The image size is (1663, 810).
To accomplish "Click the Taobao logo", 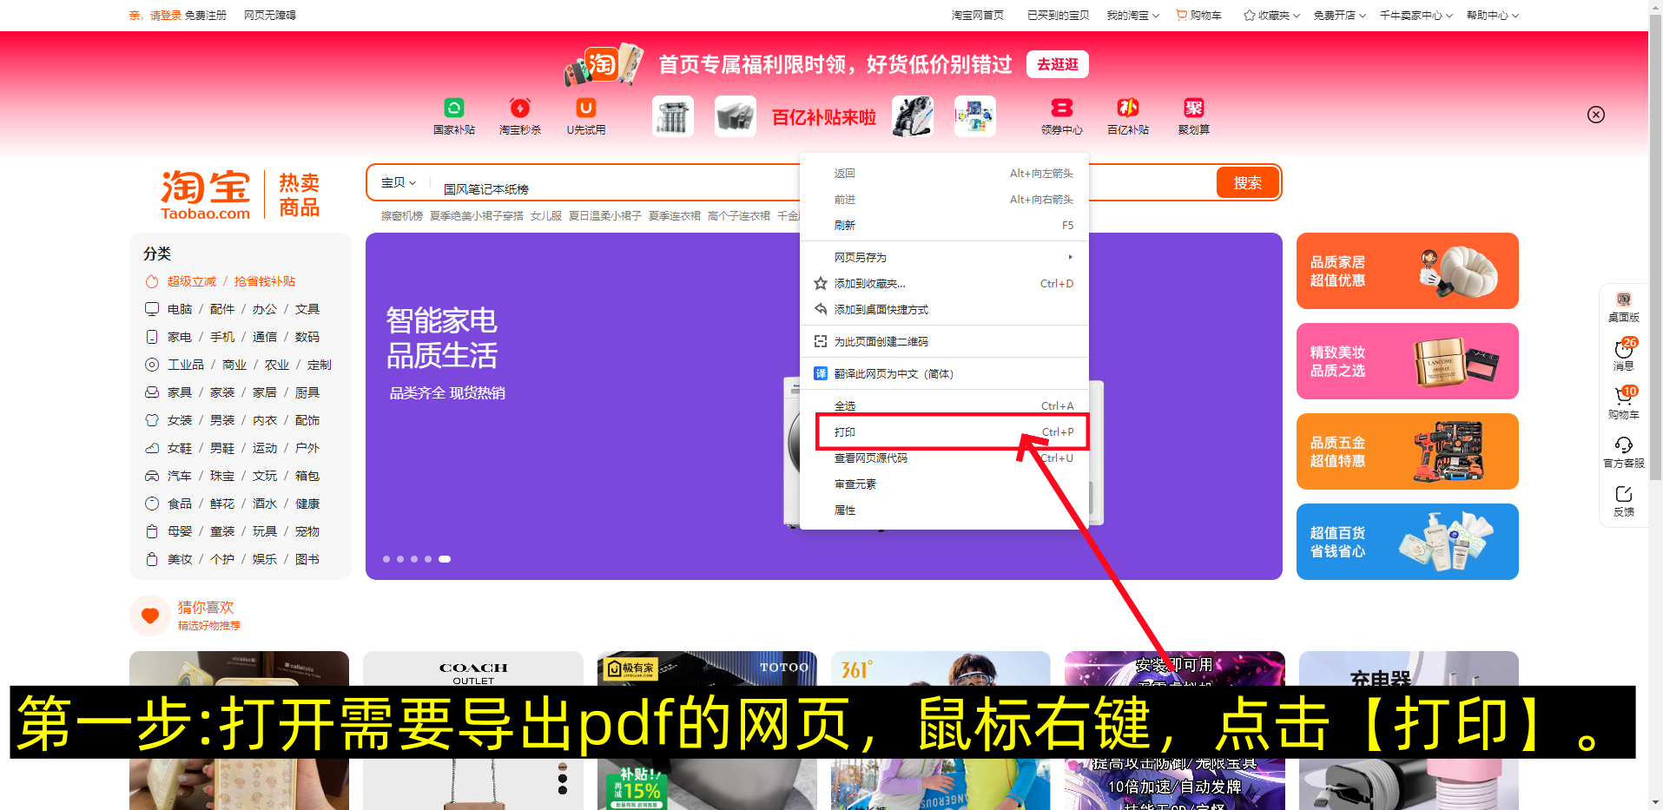I will (x=205, y=194).
